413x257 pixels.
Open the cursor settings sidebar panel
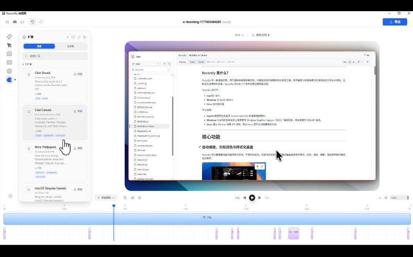9,45
